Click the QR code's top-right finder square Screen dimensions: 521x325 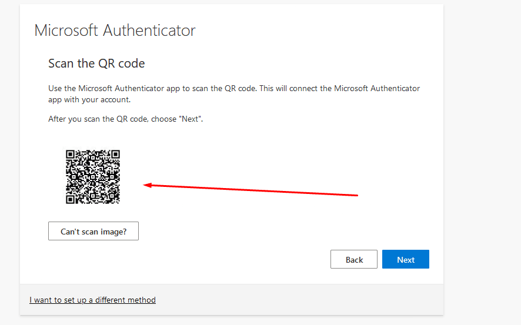click(116, 154)
